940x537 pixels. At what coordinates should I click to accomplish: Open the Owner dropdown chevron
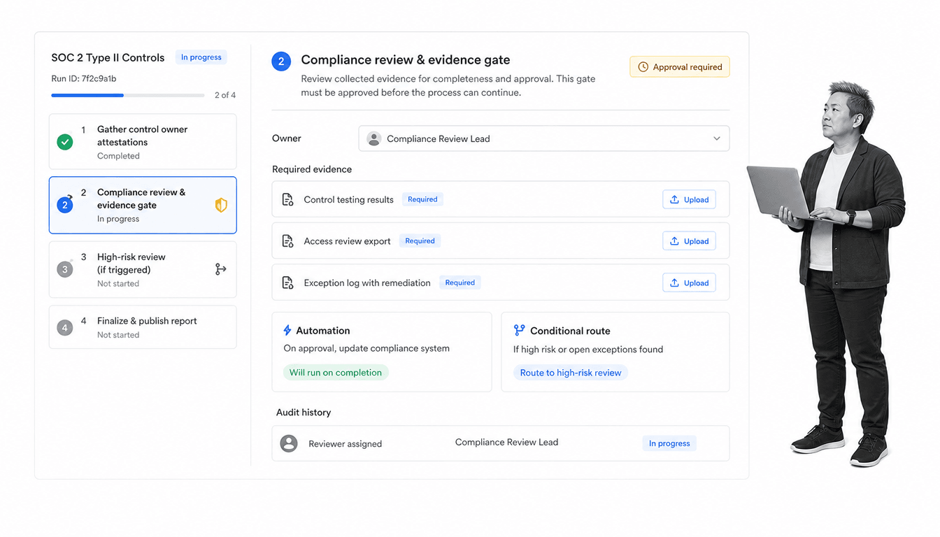point(716,138)
